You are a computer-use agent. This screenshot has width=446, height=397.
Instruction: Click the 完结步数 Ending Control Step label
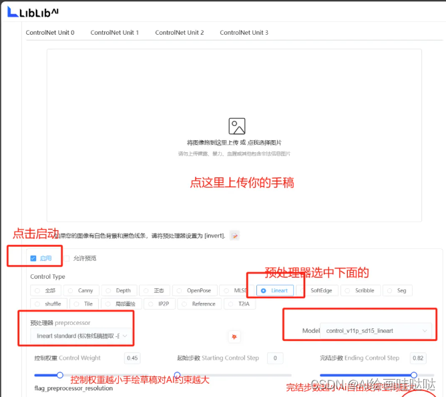click(359, 358)
